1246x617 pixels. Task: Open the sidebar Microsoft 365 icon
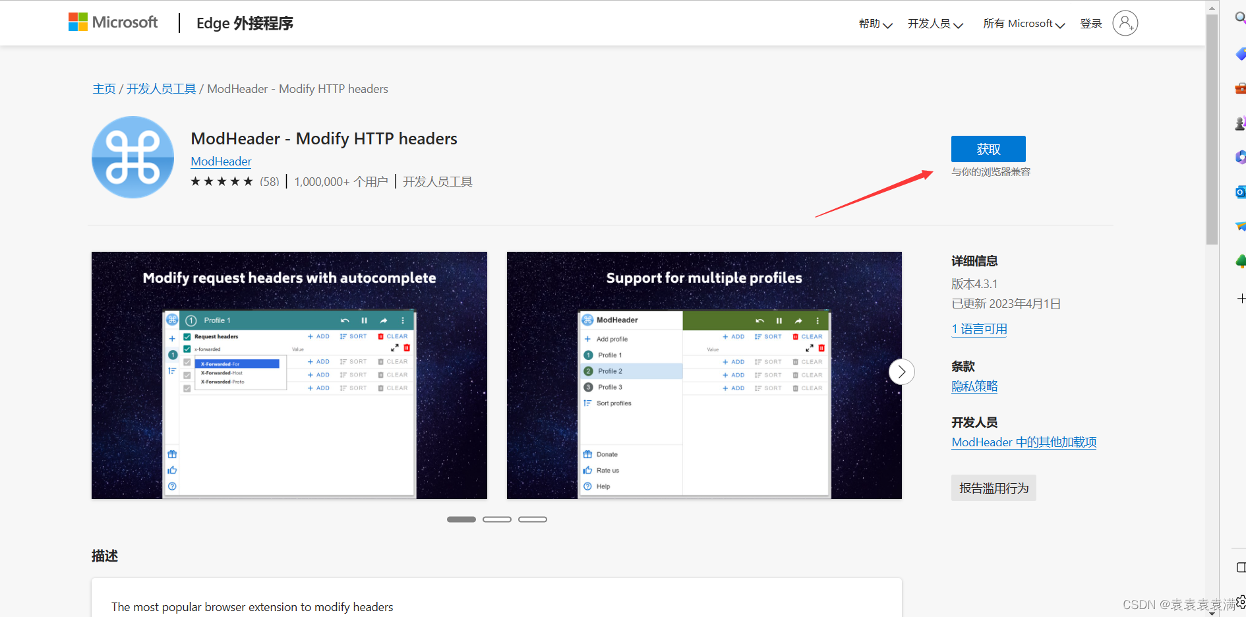click(x=1241, y=157)
